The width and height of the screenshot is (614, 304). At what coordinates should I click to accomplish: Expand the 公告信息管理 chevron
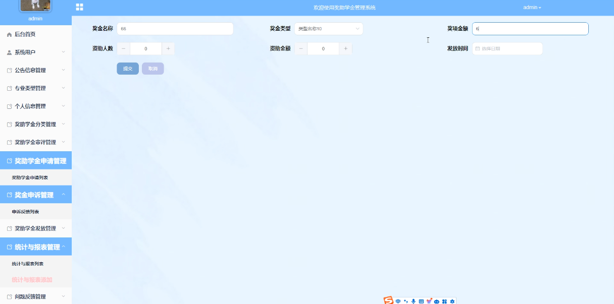click(63, 70)
